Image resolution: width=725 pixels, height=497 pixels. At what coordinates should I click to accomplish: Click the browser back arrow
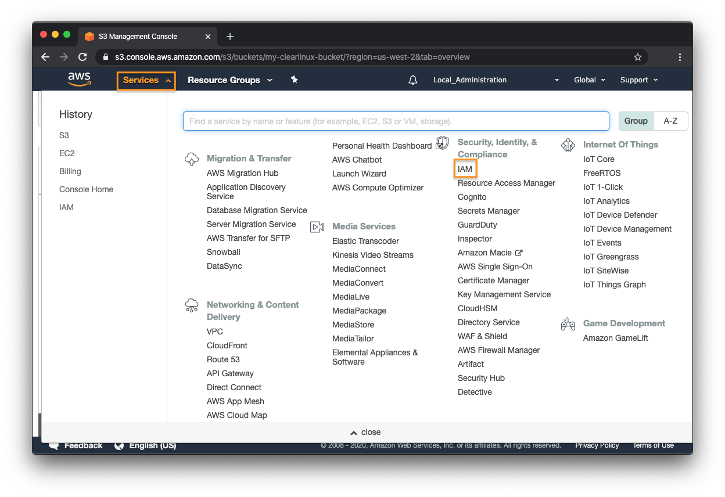(x=45, y=57)
